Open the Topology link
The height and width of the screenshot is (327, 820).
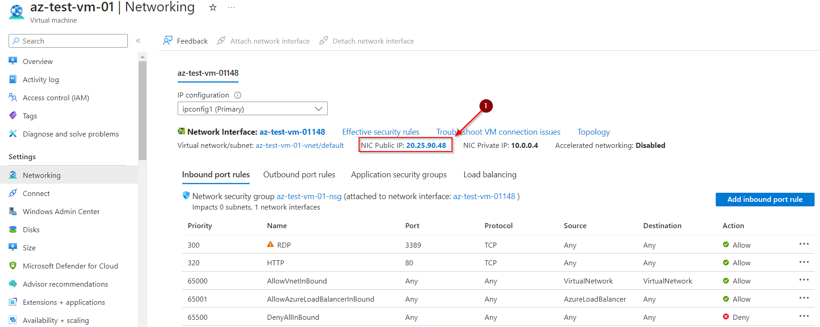click(593, 132)
